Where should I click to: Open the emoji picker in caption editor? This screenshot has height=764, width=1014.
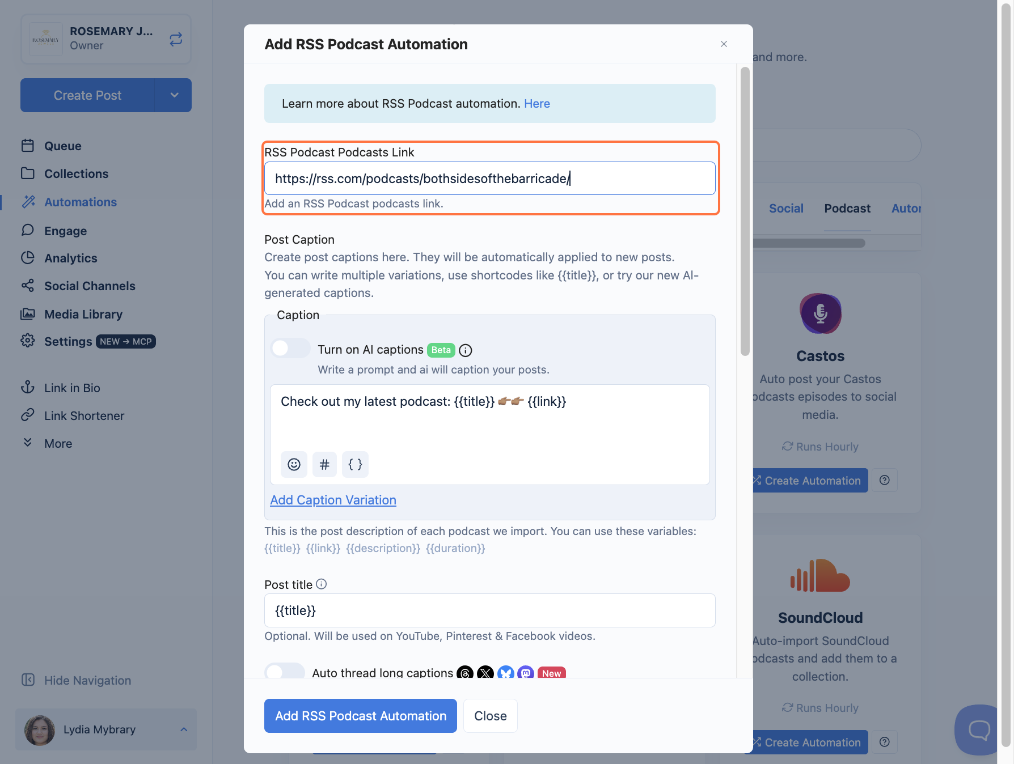(x=294, y=465)
